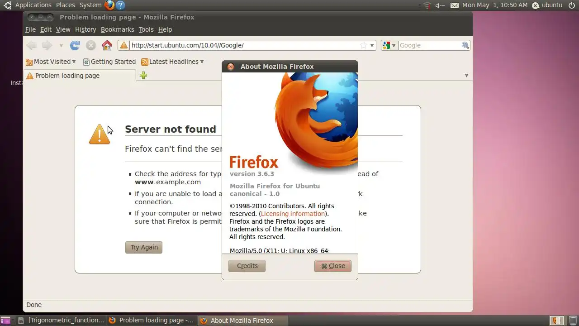Click the Forward arrow navigation icon
Image resolution: width=579 pixels, height=326 pixels.
tap(47, 45)
